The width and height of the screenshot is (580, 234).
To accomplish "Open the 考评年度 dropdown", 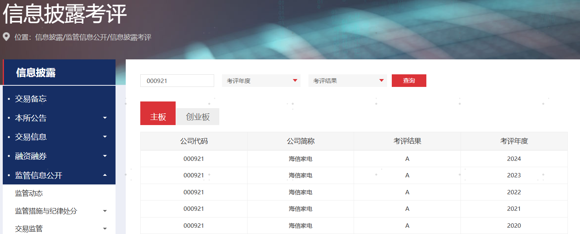I will pyautogui.click(x=261, y=81).
